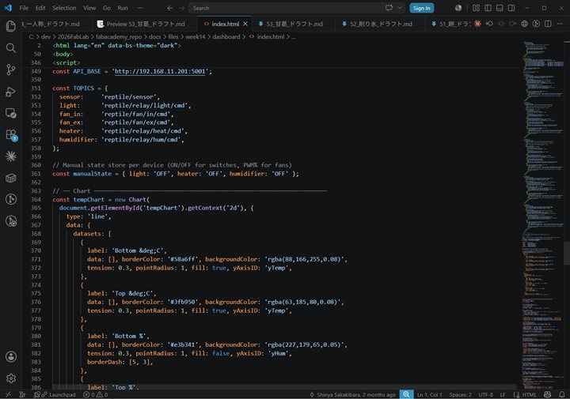
Task: Click line 364 const tempChart code
Action: click(101, 199)
